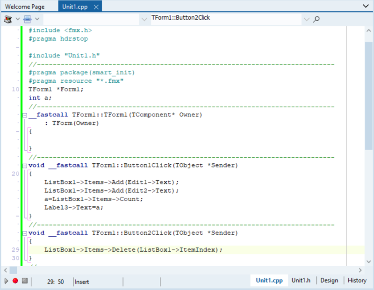Open the dropdown next to the navigation icon
This screenshot has height=290, width=374.
tap(18, 19)
